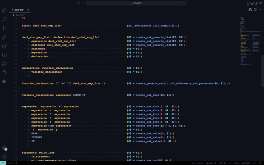The width and height of the screenshot is (264, 165).
Task: Click 'all_evaluate' in the start action
Action: click(x=137, y=26)
